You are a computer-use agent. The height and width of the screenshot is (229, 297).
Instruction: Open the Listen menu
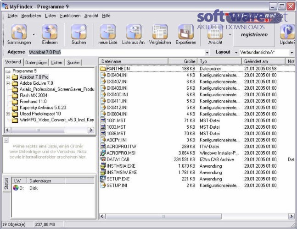pyautogui.click(x=50, y=16)
